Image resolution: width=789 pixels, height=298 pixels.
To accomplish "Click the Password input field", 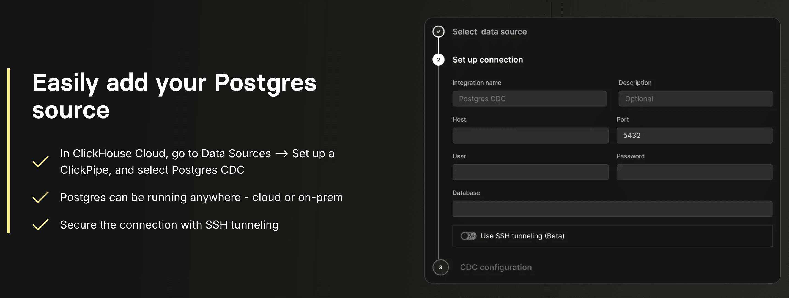I will (694, 172).
